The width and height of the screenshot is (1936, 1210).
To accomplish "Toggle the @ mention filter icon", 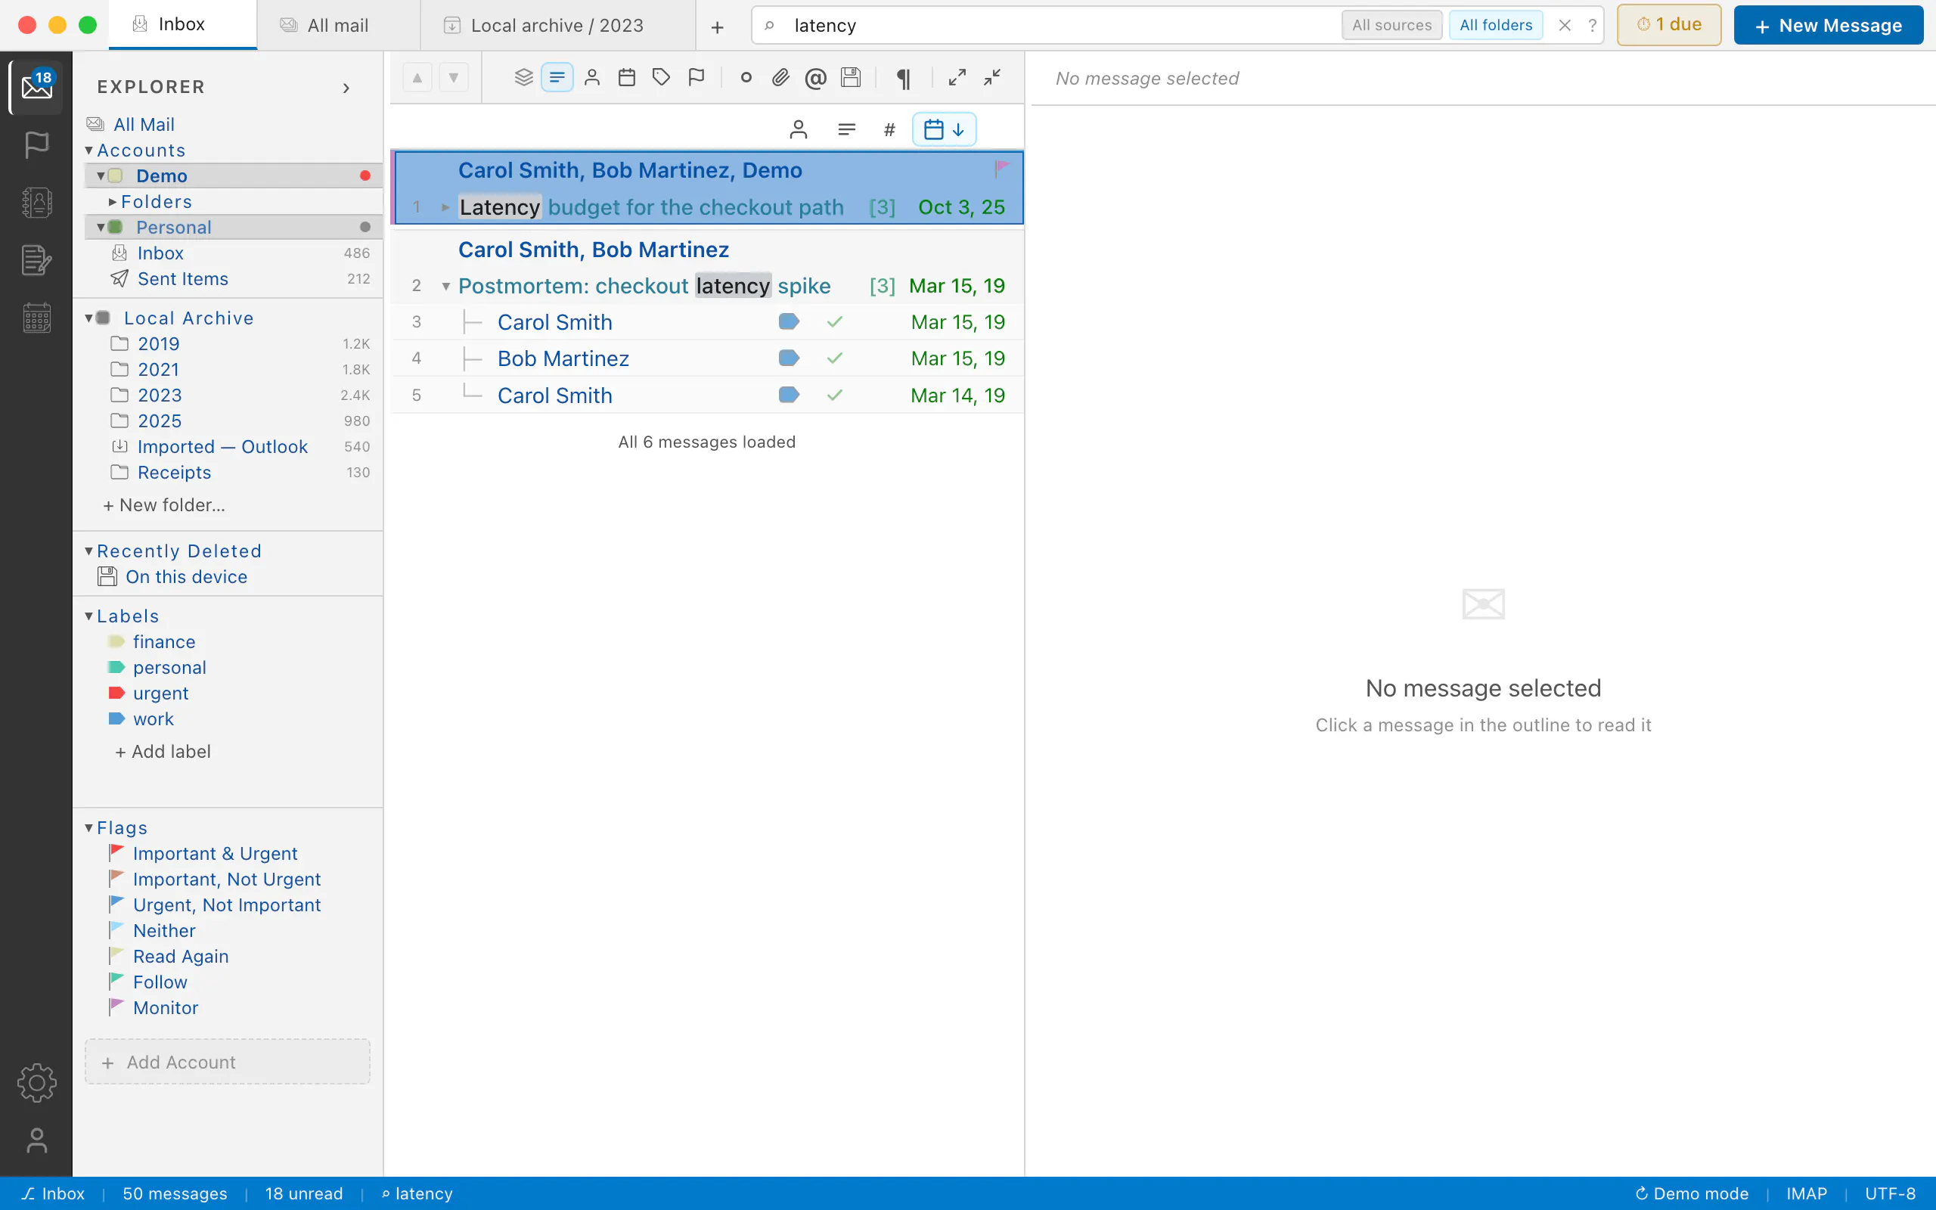I will pos(815,78).
